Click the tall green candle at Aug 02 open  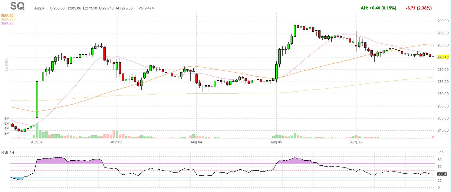coord(37,99)
